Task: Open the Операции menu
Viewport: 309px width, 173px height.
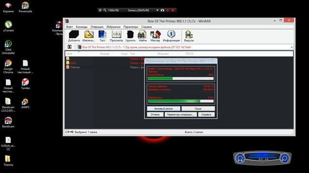Action: (x=97, y=27)
